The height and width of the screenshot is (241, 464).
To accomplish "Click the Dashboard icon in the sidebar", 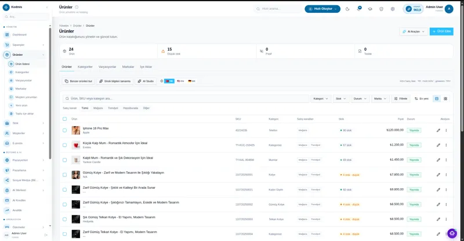I will click(7, 35).
